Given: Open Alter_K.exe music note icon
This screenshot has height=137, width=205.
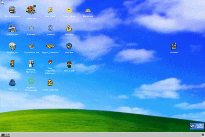Looking at the screenshot, I should (x=50, y=10).
